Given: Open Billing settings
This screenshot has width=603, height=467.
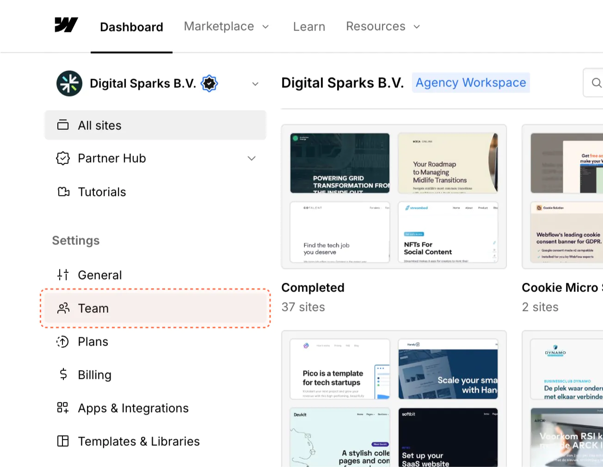Looking at the screenshot, I should pos(155,375).
